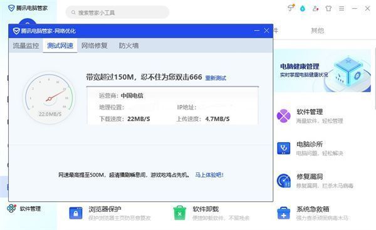This screenshot has width=376, height=230.
Task: Minimize the main Tencent PC Manager window
Action: (x=355, y=9)
